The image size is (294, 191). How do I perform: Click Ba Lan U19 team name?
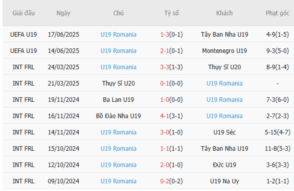click(x=119, y=100)
